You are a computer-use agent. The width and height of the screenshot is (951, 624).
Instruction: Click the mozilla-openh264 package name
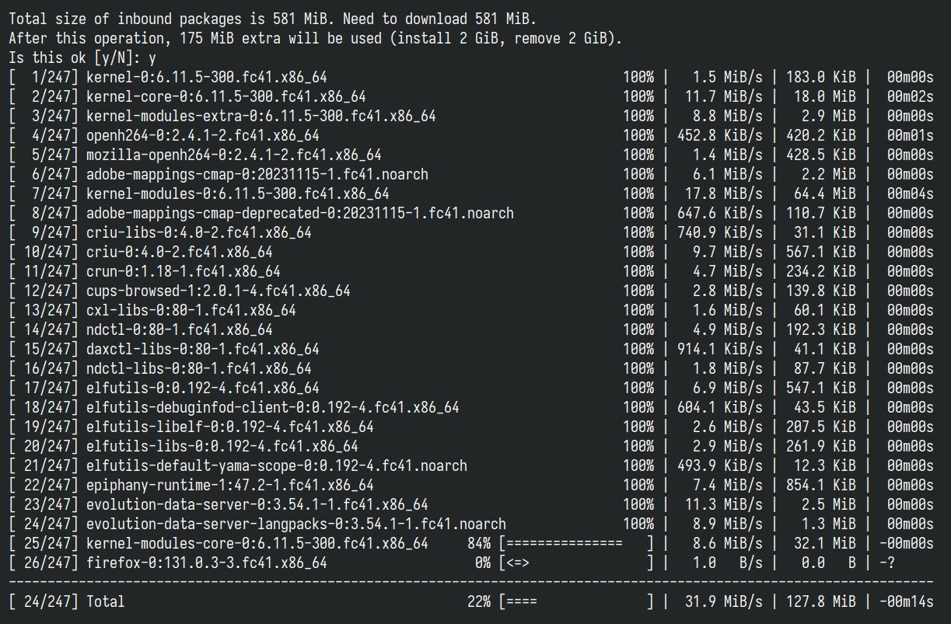234,155
